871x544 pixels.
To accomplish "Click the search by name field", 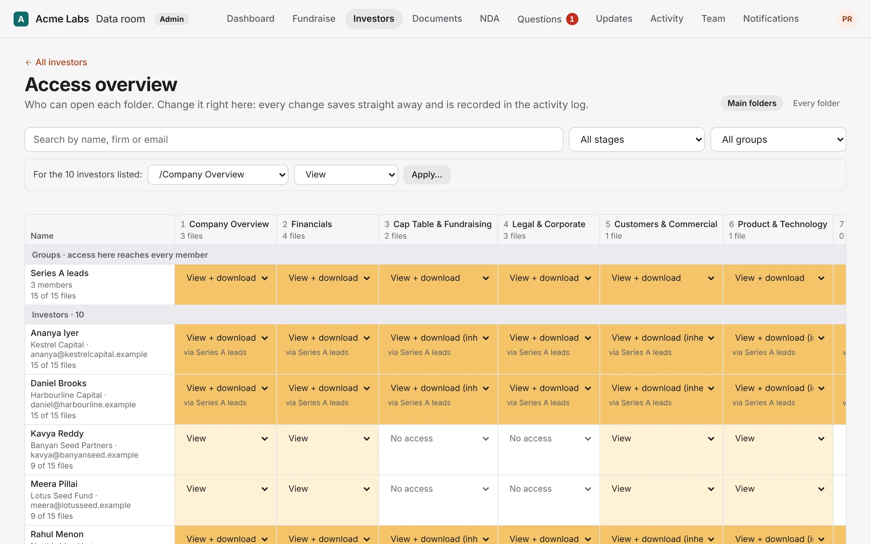I will [294, 139].
